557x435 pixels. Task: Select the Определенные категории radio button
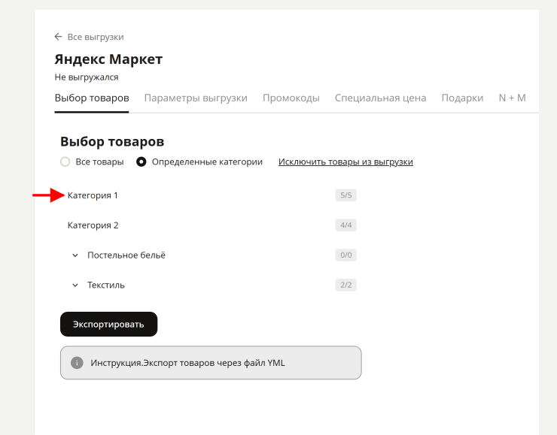(141, 162)
